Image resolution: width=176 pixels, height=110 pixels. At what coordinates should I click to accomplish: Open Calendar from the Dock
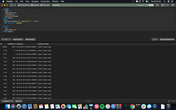pyautogui.click(x=41, y=106)
